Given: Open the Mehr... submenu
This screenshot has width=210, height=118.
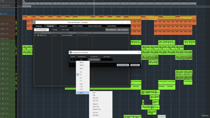Looking at the screenshot, I should (x=83, y=92).
